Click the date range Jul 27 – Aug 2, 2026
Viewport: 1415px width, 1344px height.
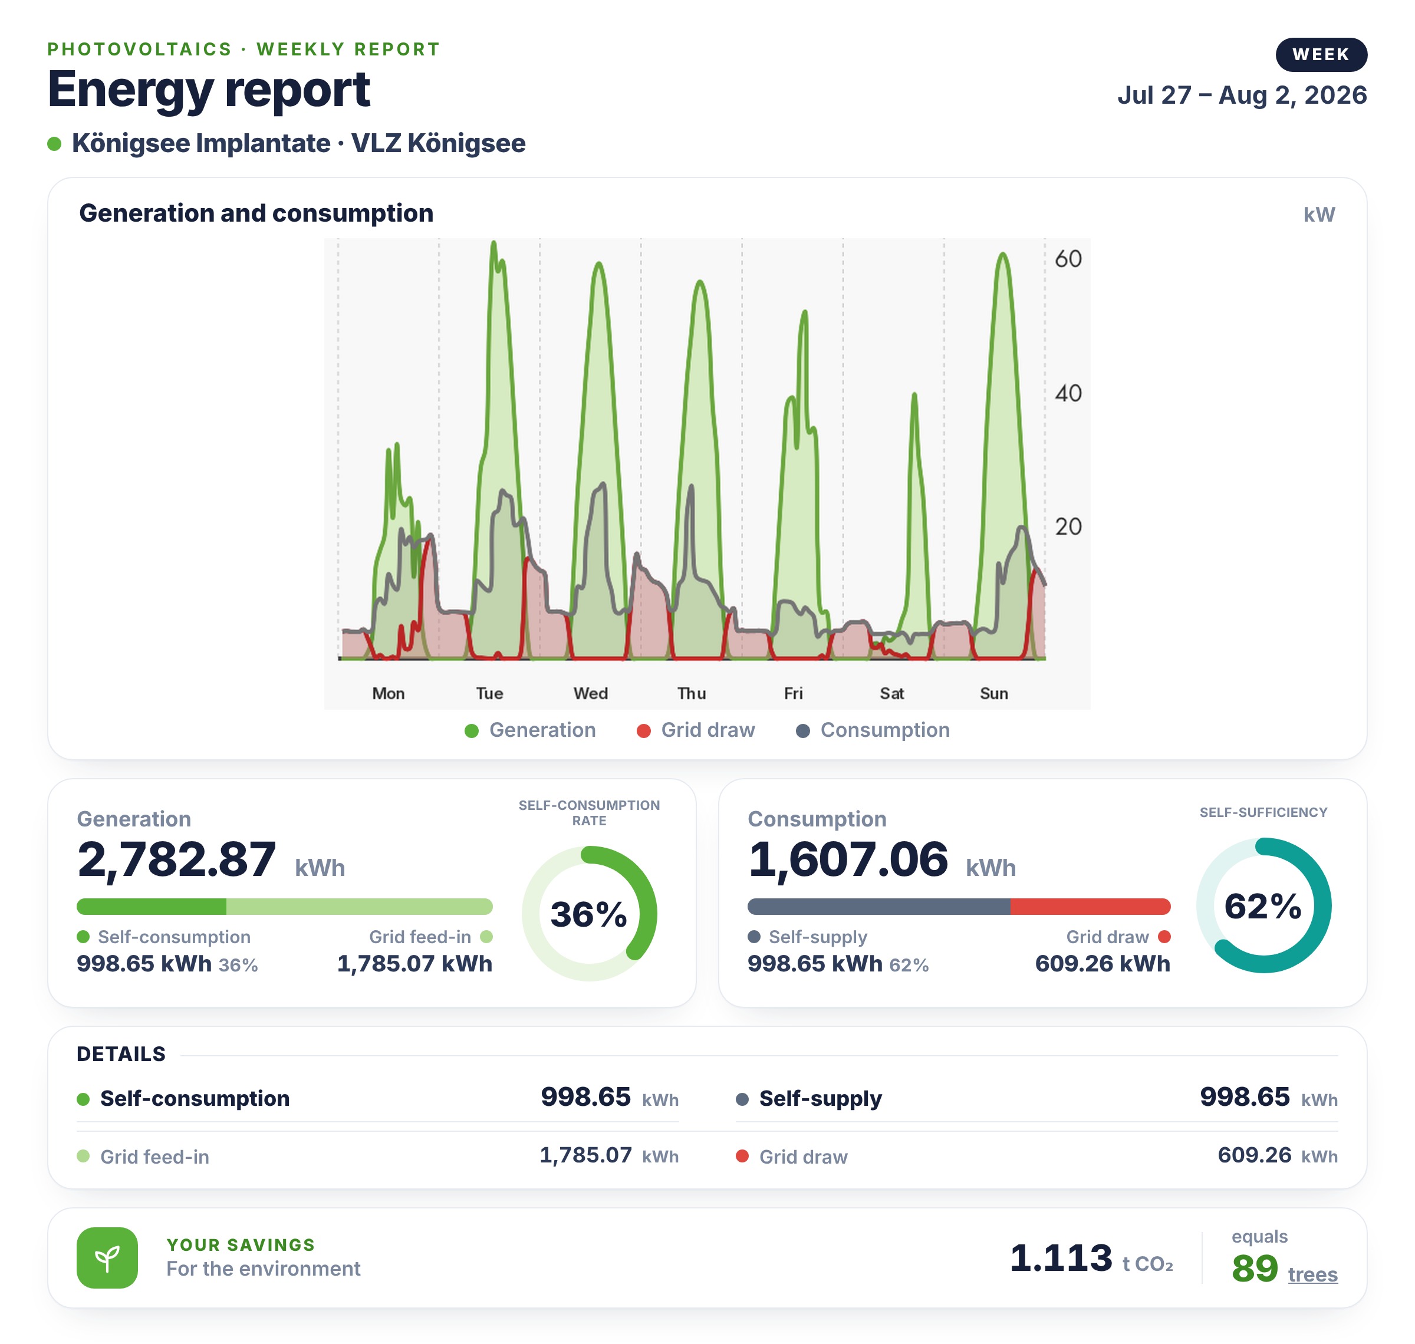(x=1242, y=95)
